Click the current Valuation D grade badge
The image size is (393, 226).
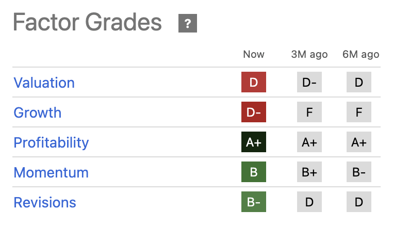click(x=254, y=83)
